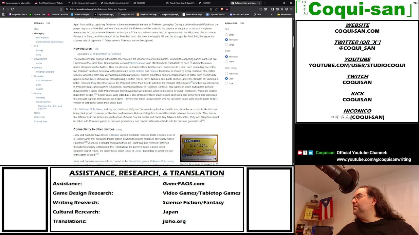Jump to Critical response in Contents
Image resolution: width=419 pixels, height=235 pixels.
click(44, 80)
